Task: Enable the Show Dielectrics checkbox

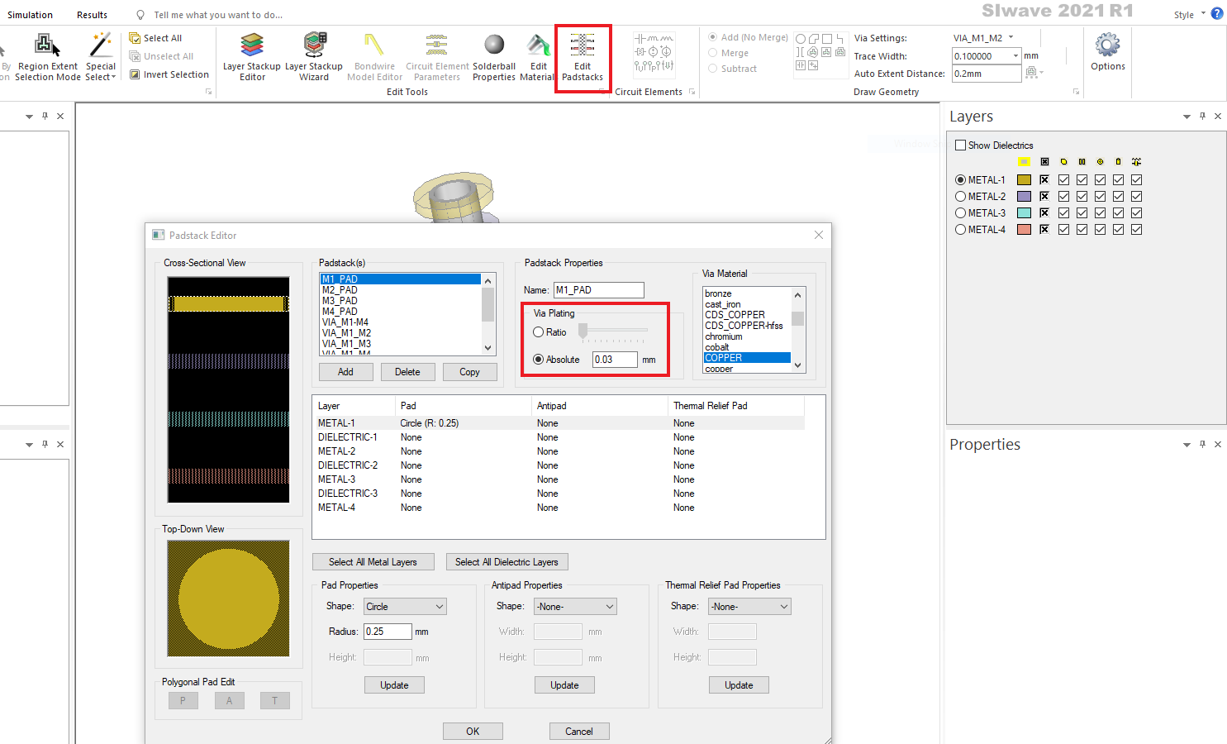Action: 960,145
